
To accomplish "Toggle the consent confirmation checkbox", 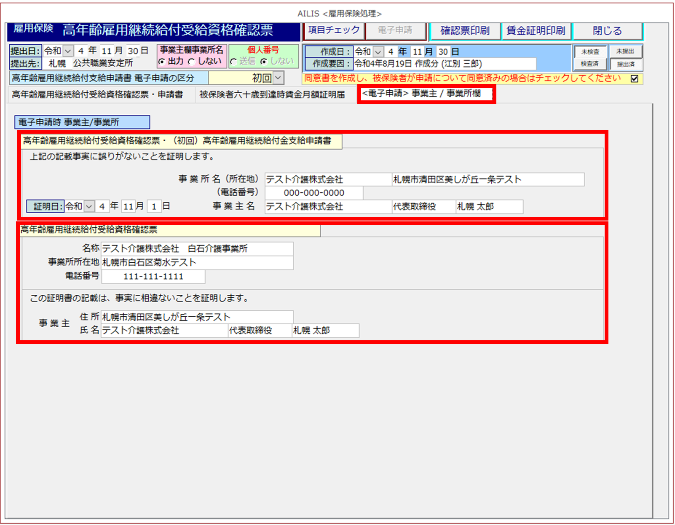I will coord(635,79).
